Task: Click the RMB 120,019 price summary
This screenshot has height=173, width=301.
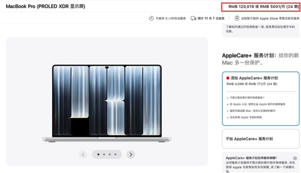Action: tap(261, 7)
